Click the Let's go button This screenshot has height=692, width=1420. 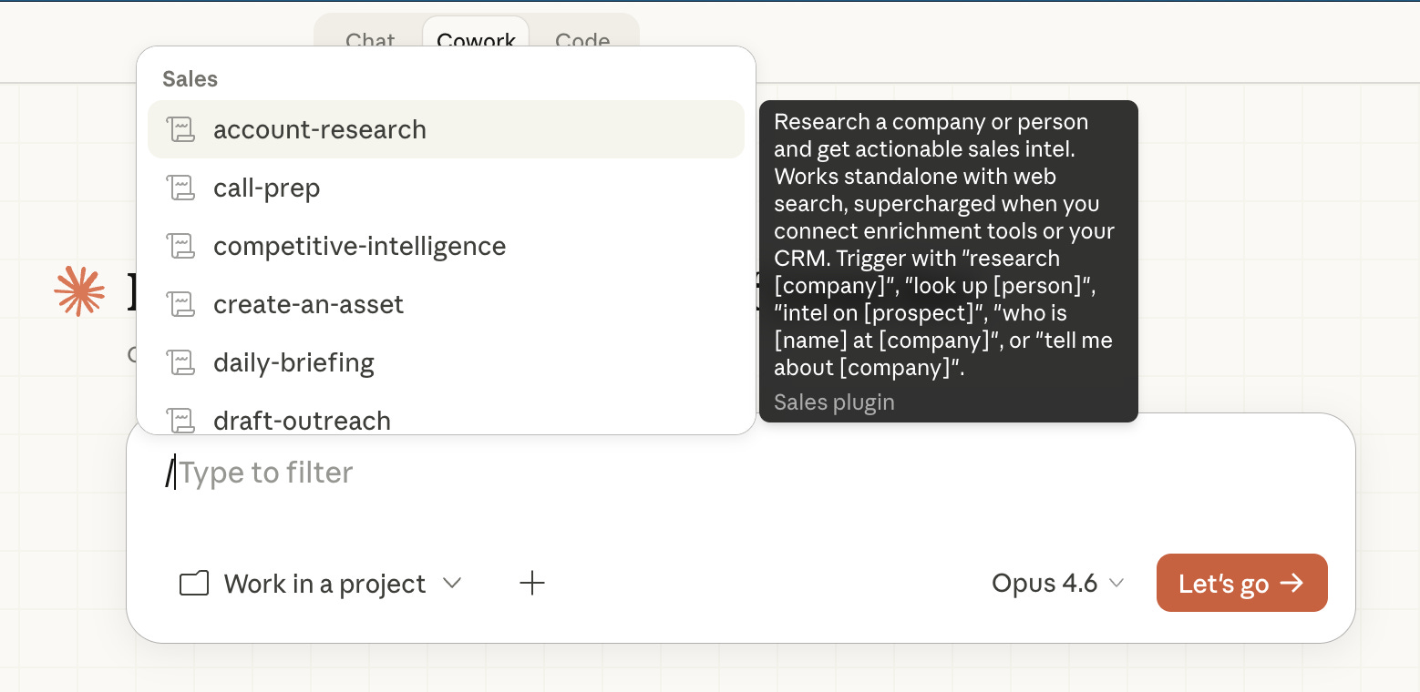1241,583
